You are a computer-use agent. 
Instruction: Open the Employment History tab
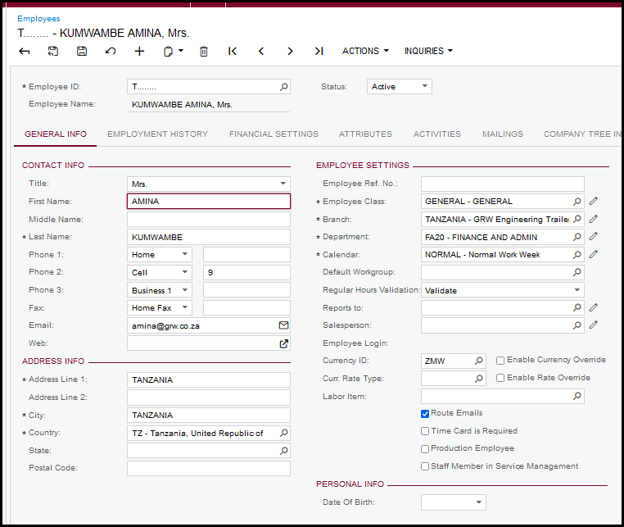(x=157, y=134)
